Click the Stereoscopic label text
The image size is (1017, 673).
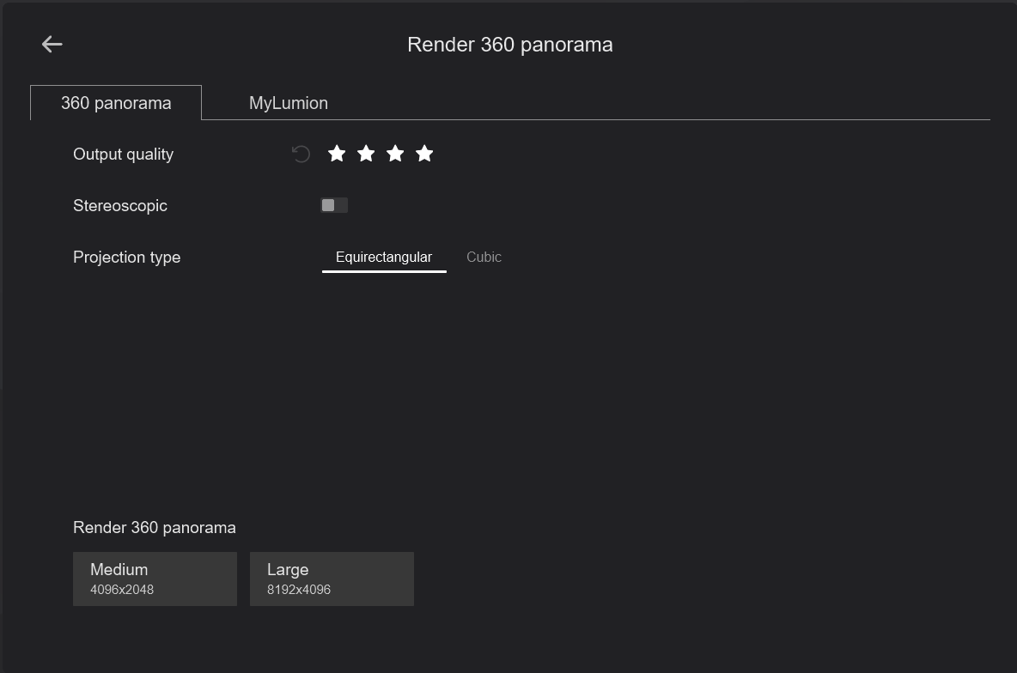pyautogui.click(x=120, y=206)
